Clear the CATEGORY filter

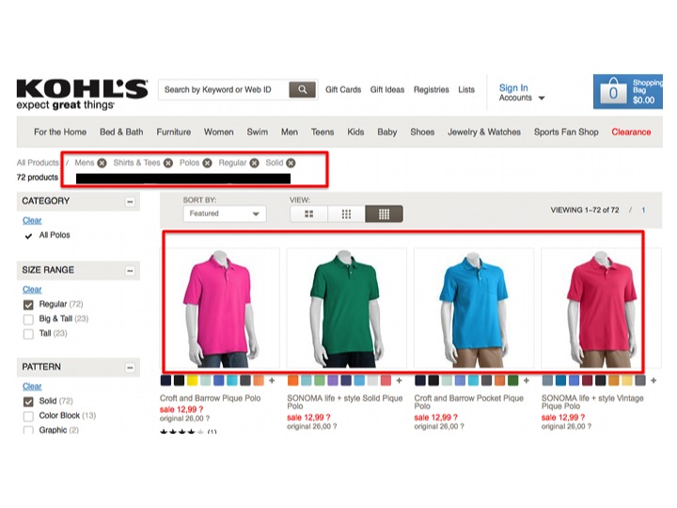tap(32, 220)
